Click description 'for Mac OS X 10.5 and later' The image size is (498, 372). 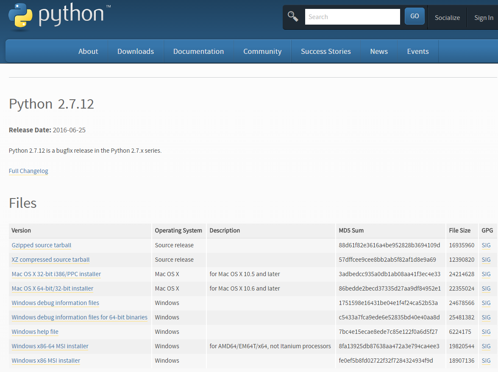tap(245, 274)
